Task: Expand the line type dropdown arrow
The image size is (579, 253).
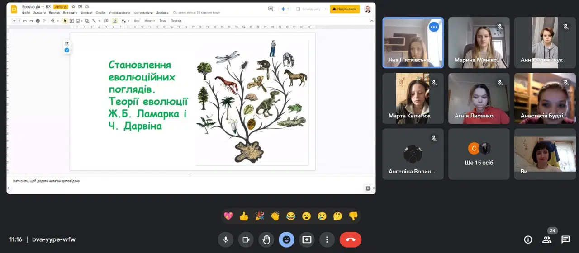Action: click(99, 21)
